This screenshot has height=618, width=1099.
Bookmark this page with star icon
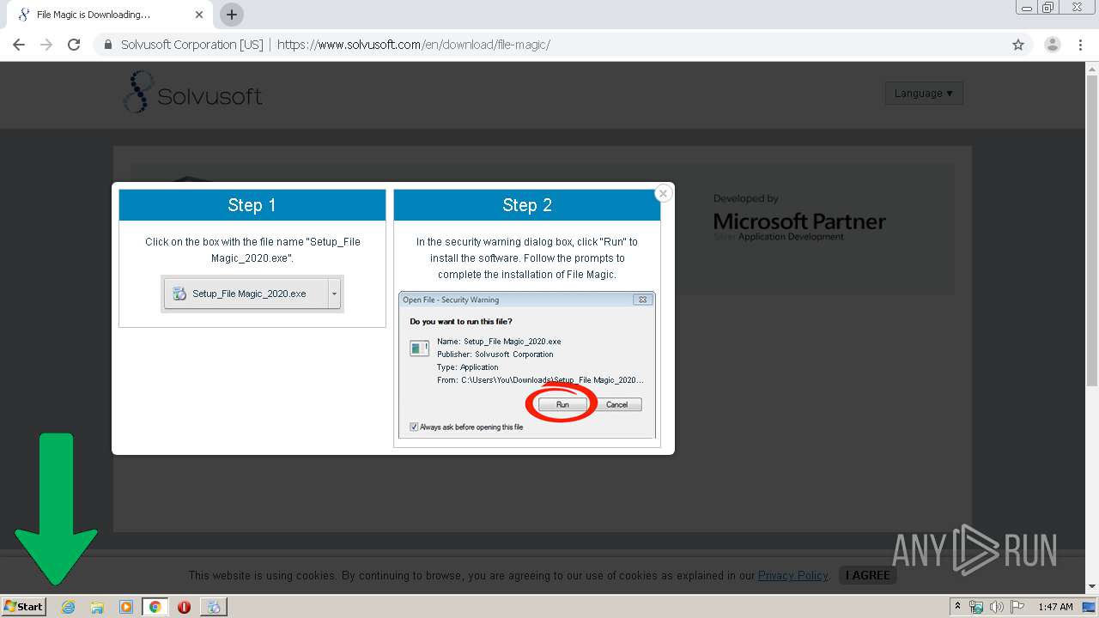(x=1018, y=45)
